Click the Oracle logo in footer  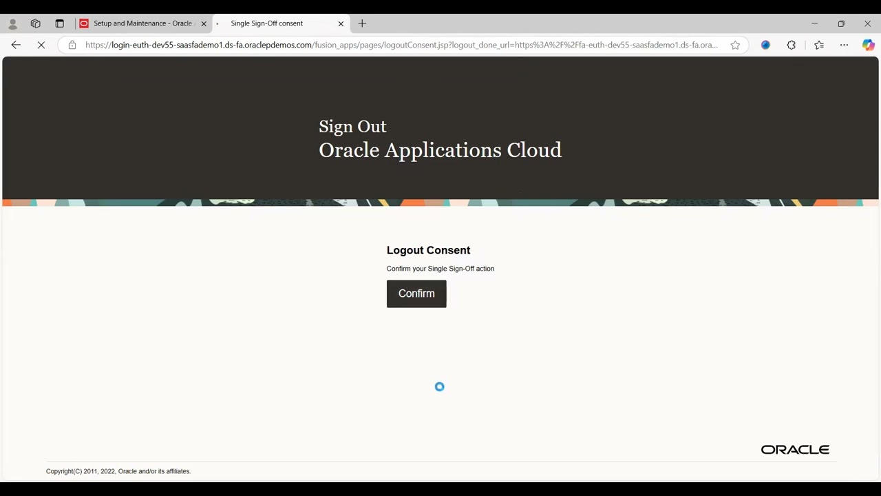[795, 450]
